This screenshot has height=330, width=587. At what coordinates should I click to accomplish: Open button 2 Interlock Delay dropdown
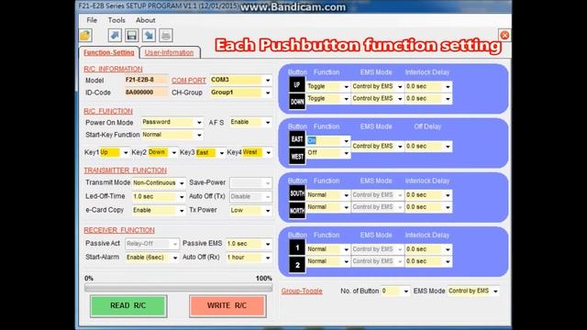pyautogui.click(x=428, y=261)
